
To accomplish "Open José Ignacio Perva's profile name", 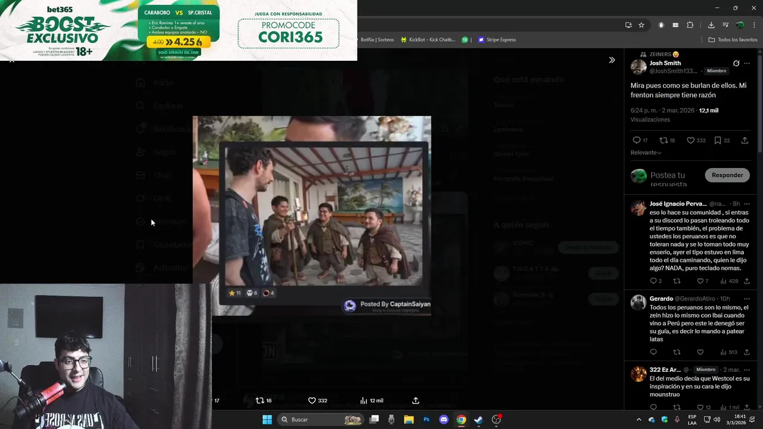I will click(678, 204).
